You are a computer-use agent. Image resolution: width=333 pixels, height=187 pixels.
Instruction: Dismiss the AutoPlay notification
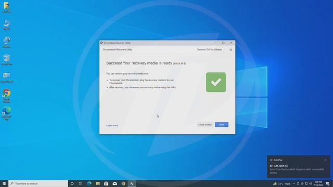(325, 160)
